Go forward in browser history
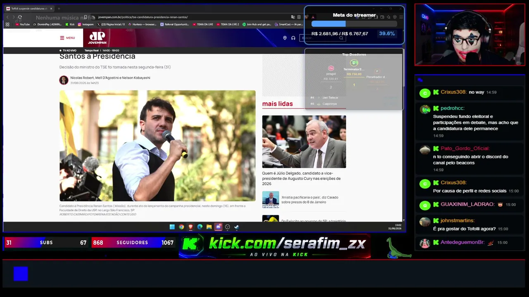Screen dimensions: 529x297 click(13, 17)
